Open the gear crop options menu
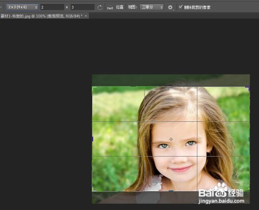259x210 pixels. (170, 7)
